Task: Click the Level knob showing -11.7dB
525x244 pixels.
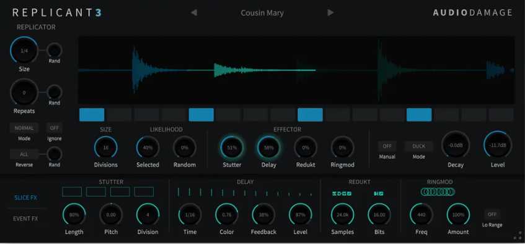Action: click(498, 145)
